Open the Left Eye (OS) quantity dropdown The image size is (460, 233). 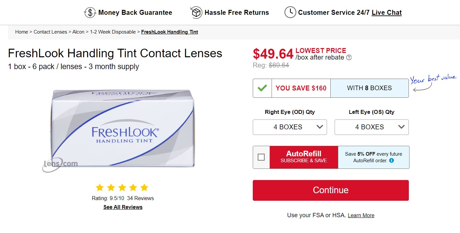(372, 127)
